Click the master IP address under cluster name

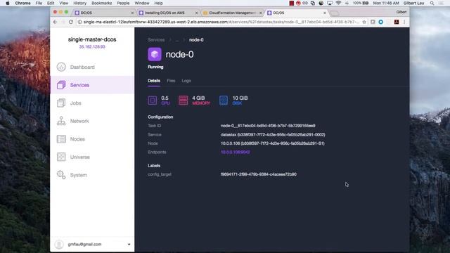pyautogui.click(x=92, y=47)
